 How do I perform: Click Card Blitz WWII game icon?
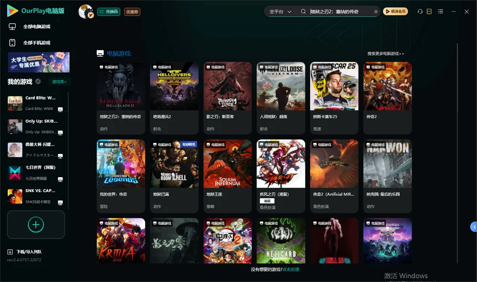15,103
